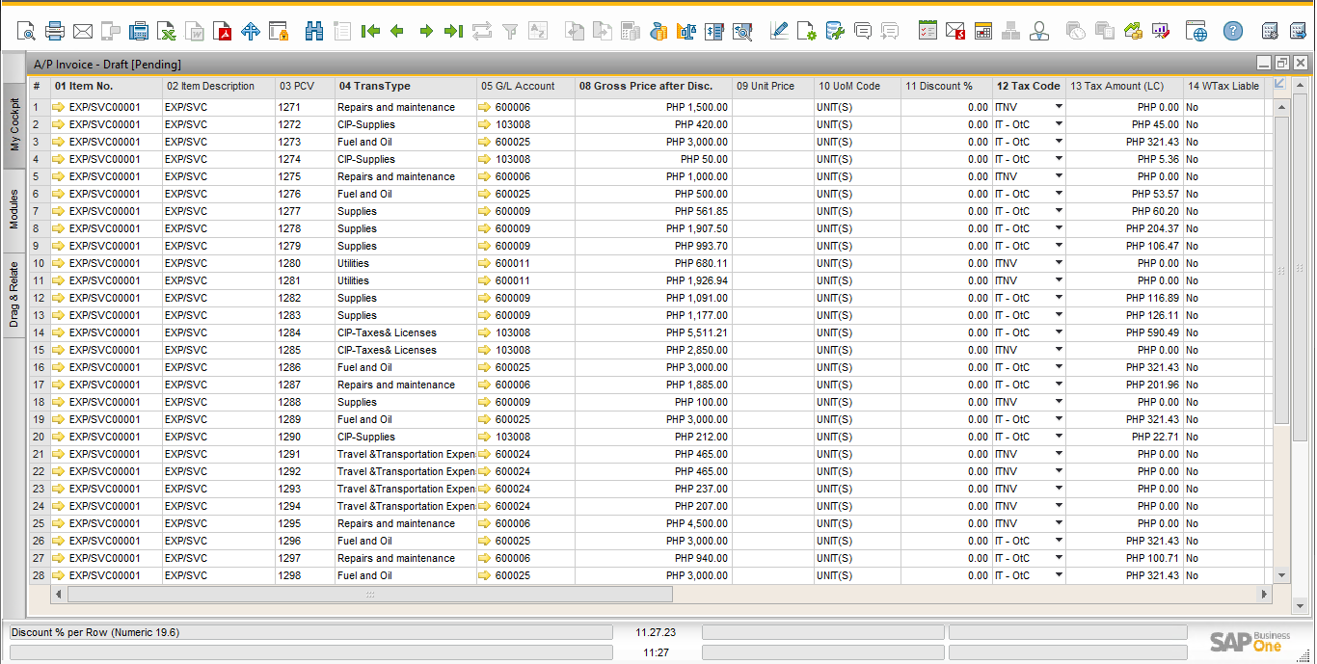Click the horizontal scrollbar thumb
The width and height of the screenshot is (1317, 664).
(369, 595)
